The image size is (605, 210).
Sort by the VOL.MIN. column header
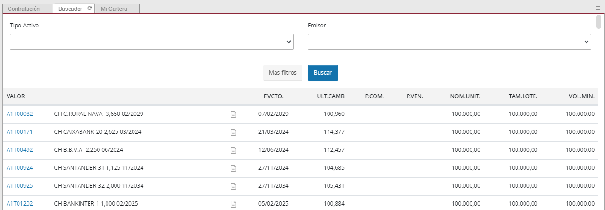pos(581,96)
